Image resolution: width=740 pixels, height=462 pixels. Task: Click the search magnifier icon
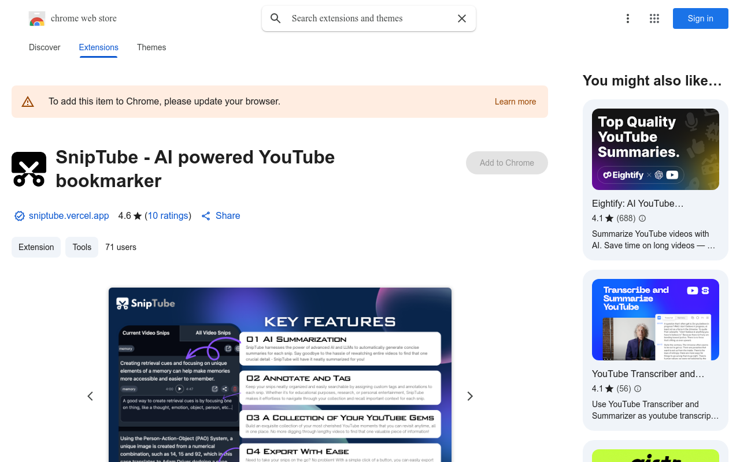pos(276,18)
